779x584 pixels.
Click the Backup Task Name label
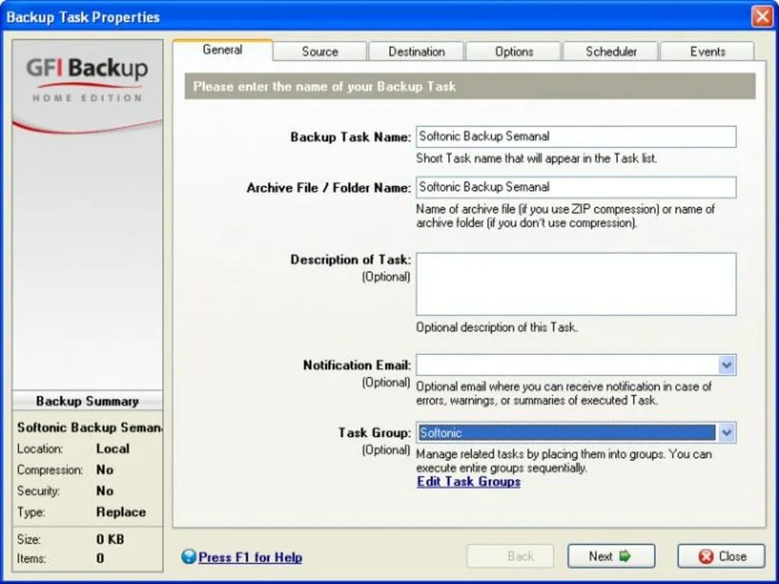tap(351, 137)
